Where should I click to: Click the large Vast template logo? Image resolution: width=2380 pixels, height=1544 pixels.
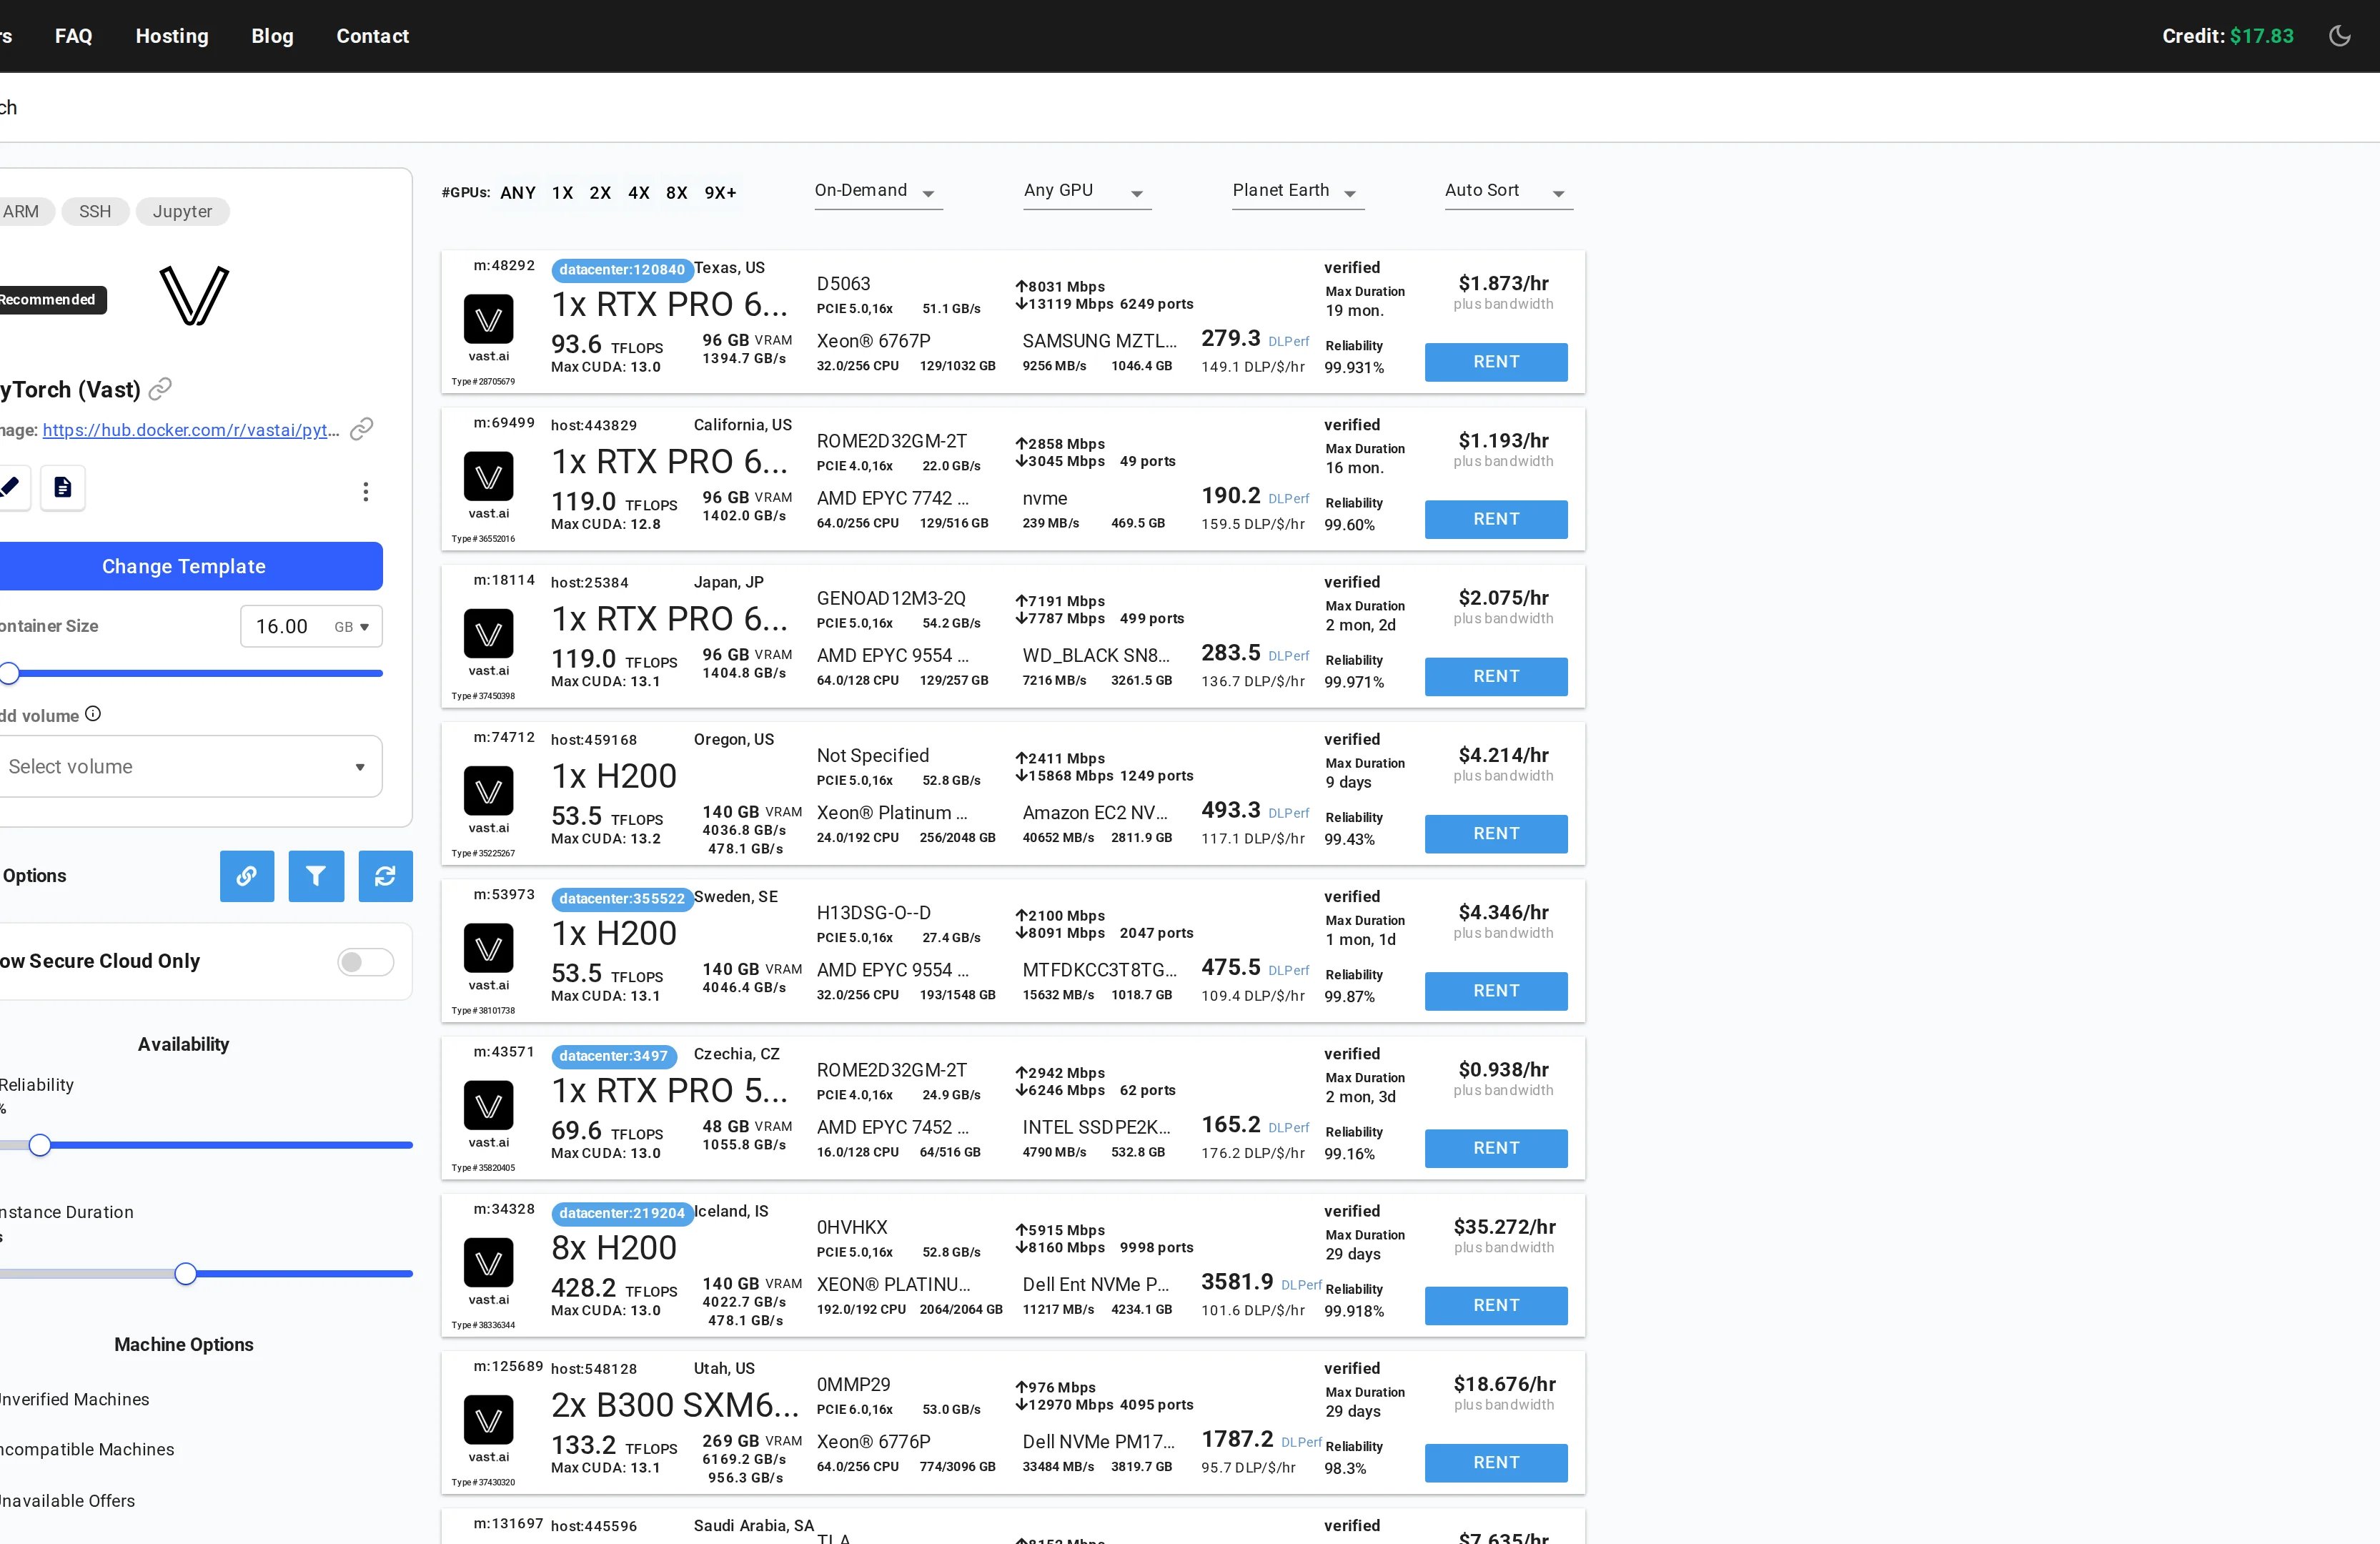[x=194, y=295]
